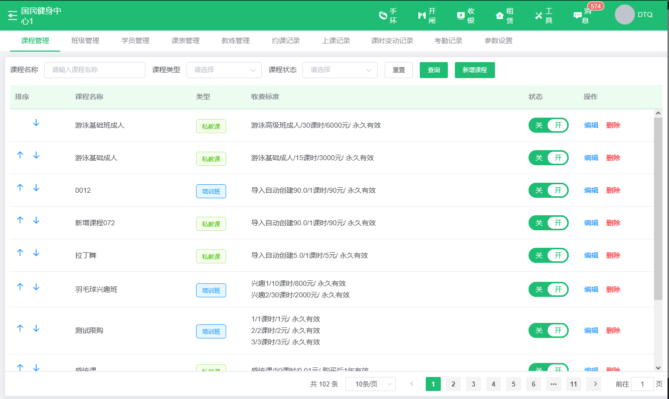
Task: Toggle status switch for 测试限购
Action: (x=548, y=330)
